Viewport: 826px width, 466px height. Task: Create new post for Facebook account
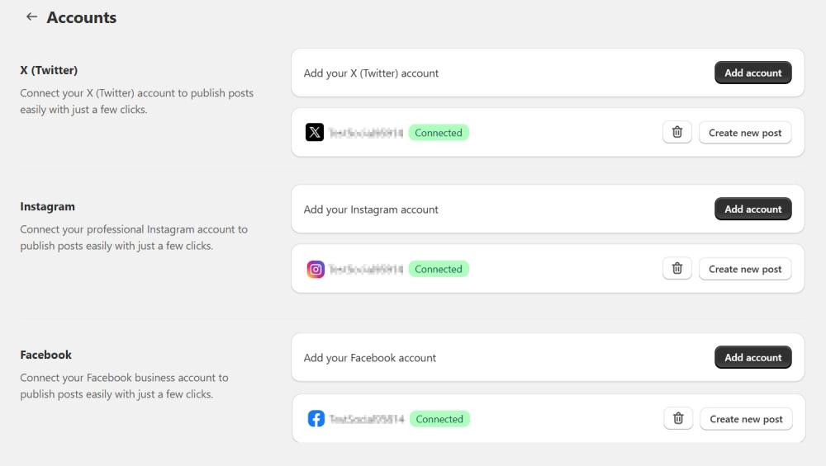click(746, 419)
